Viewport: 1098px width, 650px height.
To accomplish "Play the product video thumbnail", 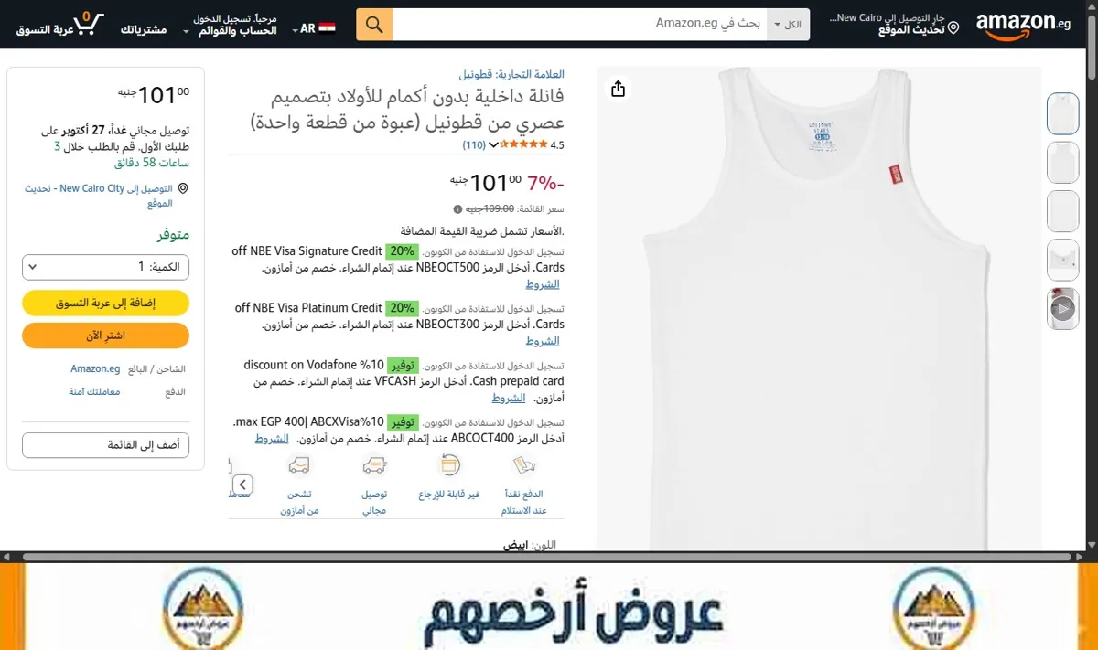I will pyautogui.click(x=1062, y=308).
